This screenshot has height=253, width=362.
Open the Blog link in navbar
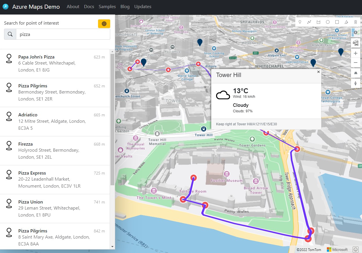coord(125,7)
